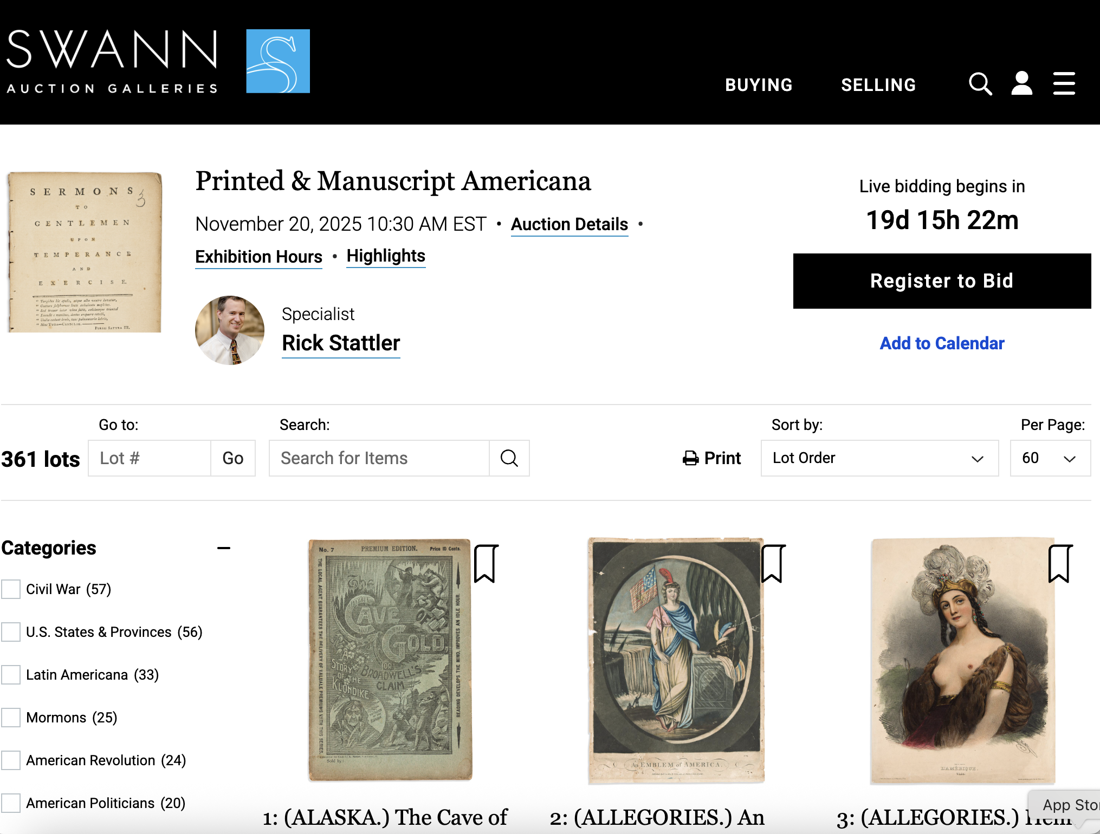Tick the Latin Americana checkbox
Viewport: 1100px width, 834px height.
[x=11, y=675]
